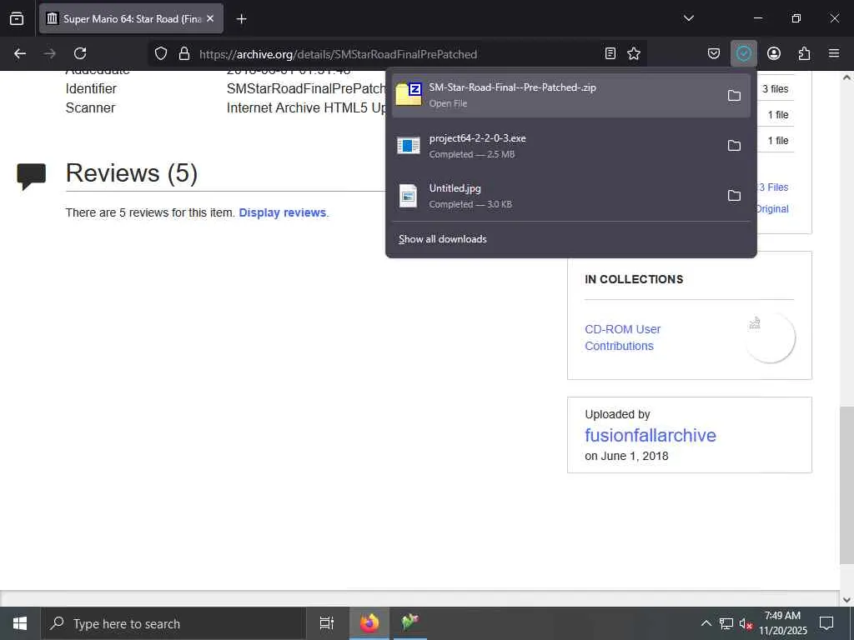View site security padlock info
The width and height of the screenshot is (854, 640).
point(184,53)
